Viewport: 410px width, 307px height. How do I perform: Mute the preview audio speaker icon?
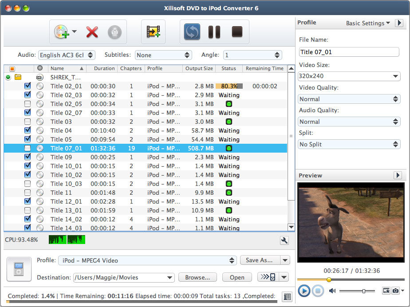tap(332, 291)
